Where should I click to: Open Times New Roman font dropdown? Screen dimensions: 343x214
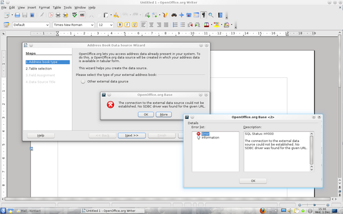click(92, 25)
